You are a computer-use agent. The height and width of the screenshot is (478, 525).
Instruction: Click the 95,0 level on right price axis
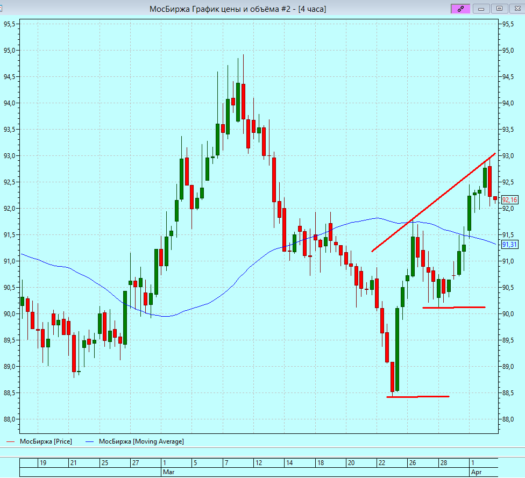click(508, 51)
